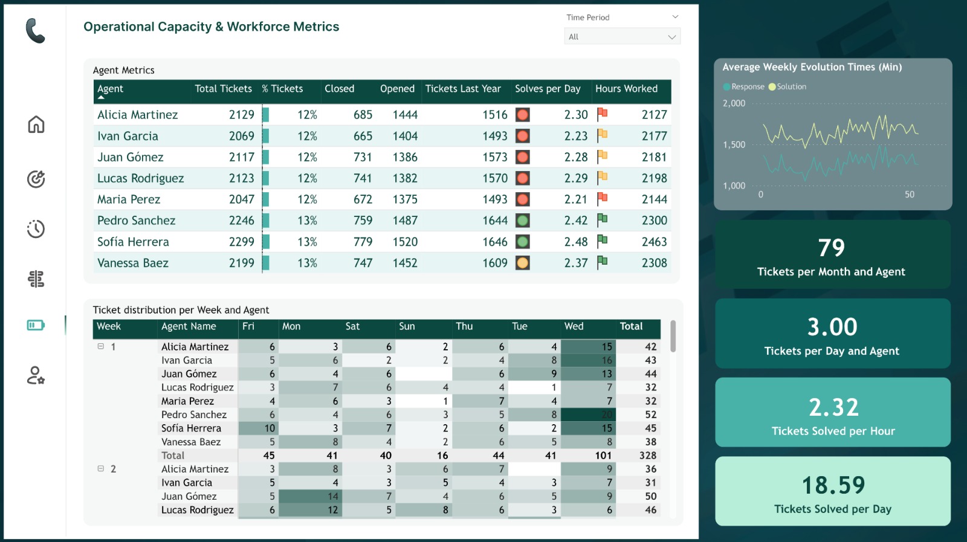This screenshot has width=967, height=542.
Task: Sort by % Tickets column header
Action: coord(282,89)
